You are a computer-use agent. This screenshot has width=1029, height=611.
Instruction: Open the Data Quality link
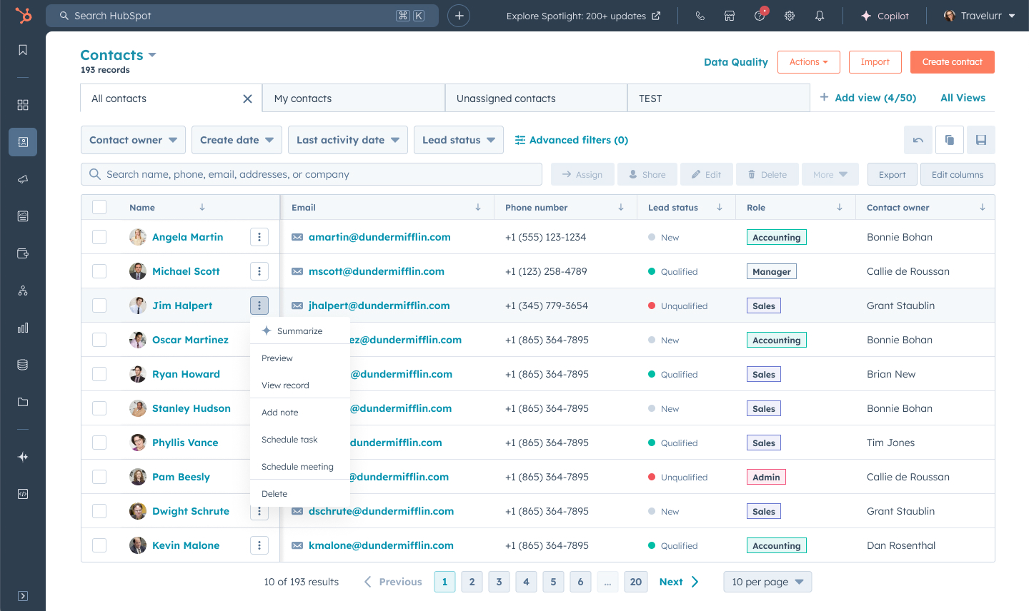pyautogui.click(x=736, y=62)
